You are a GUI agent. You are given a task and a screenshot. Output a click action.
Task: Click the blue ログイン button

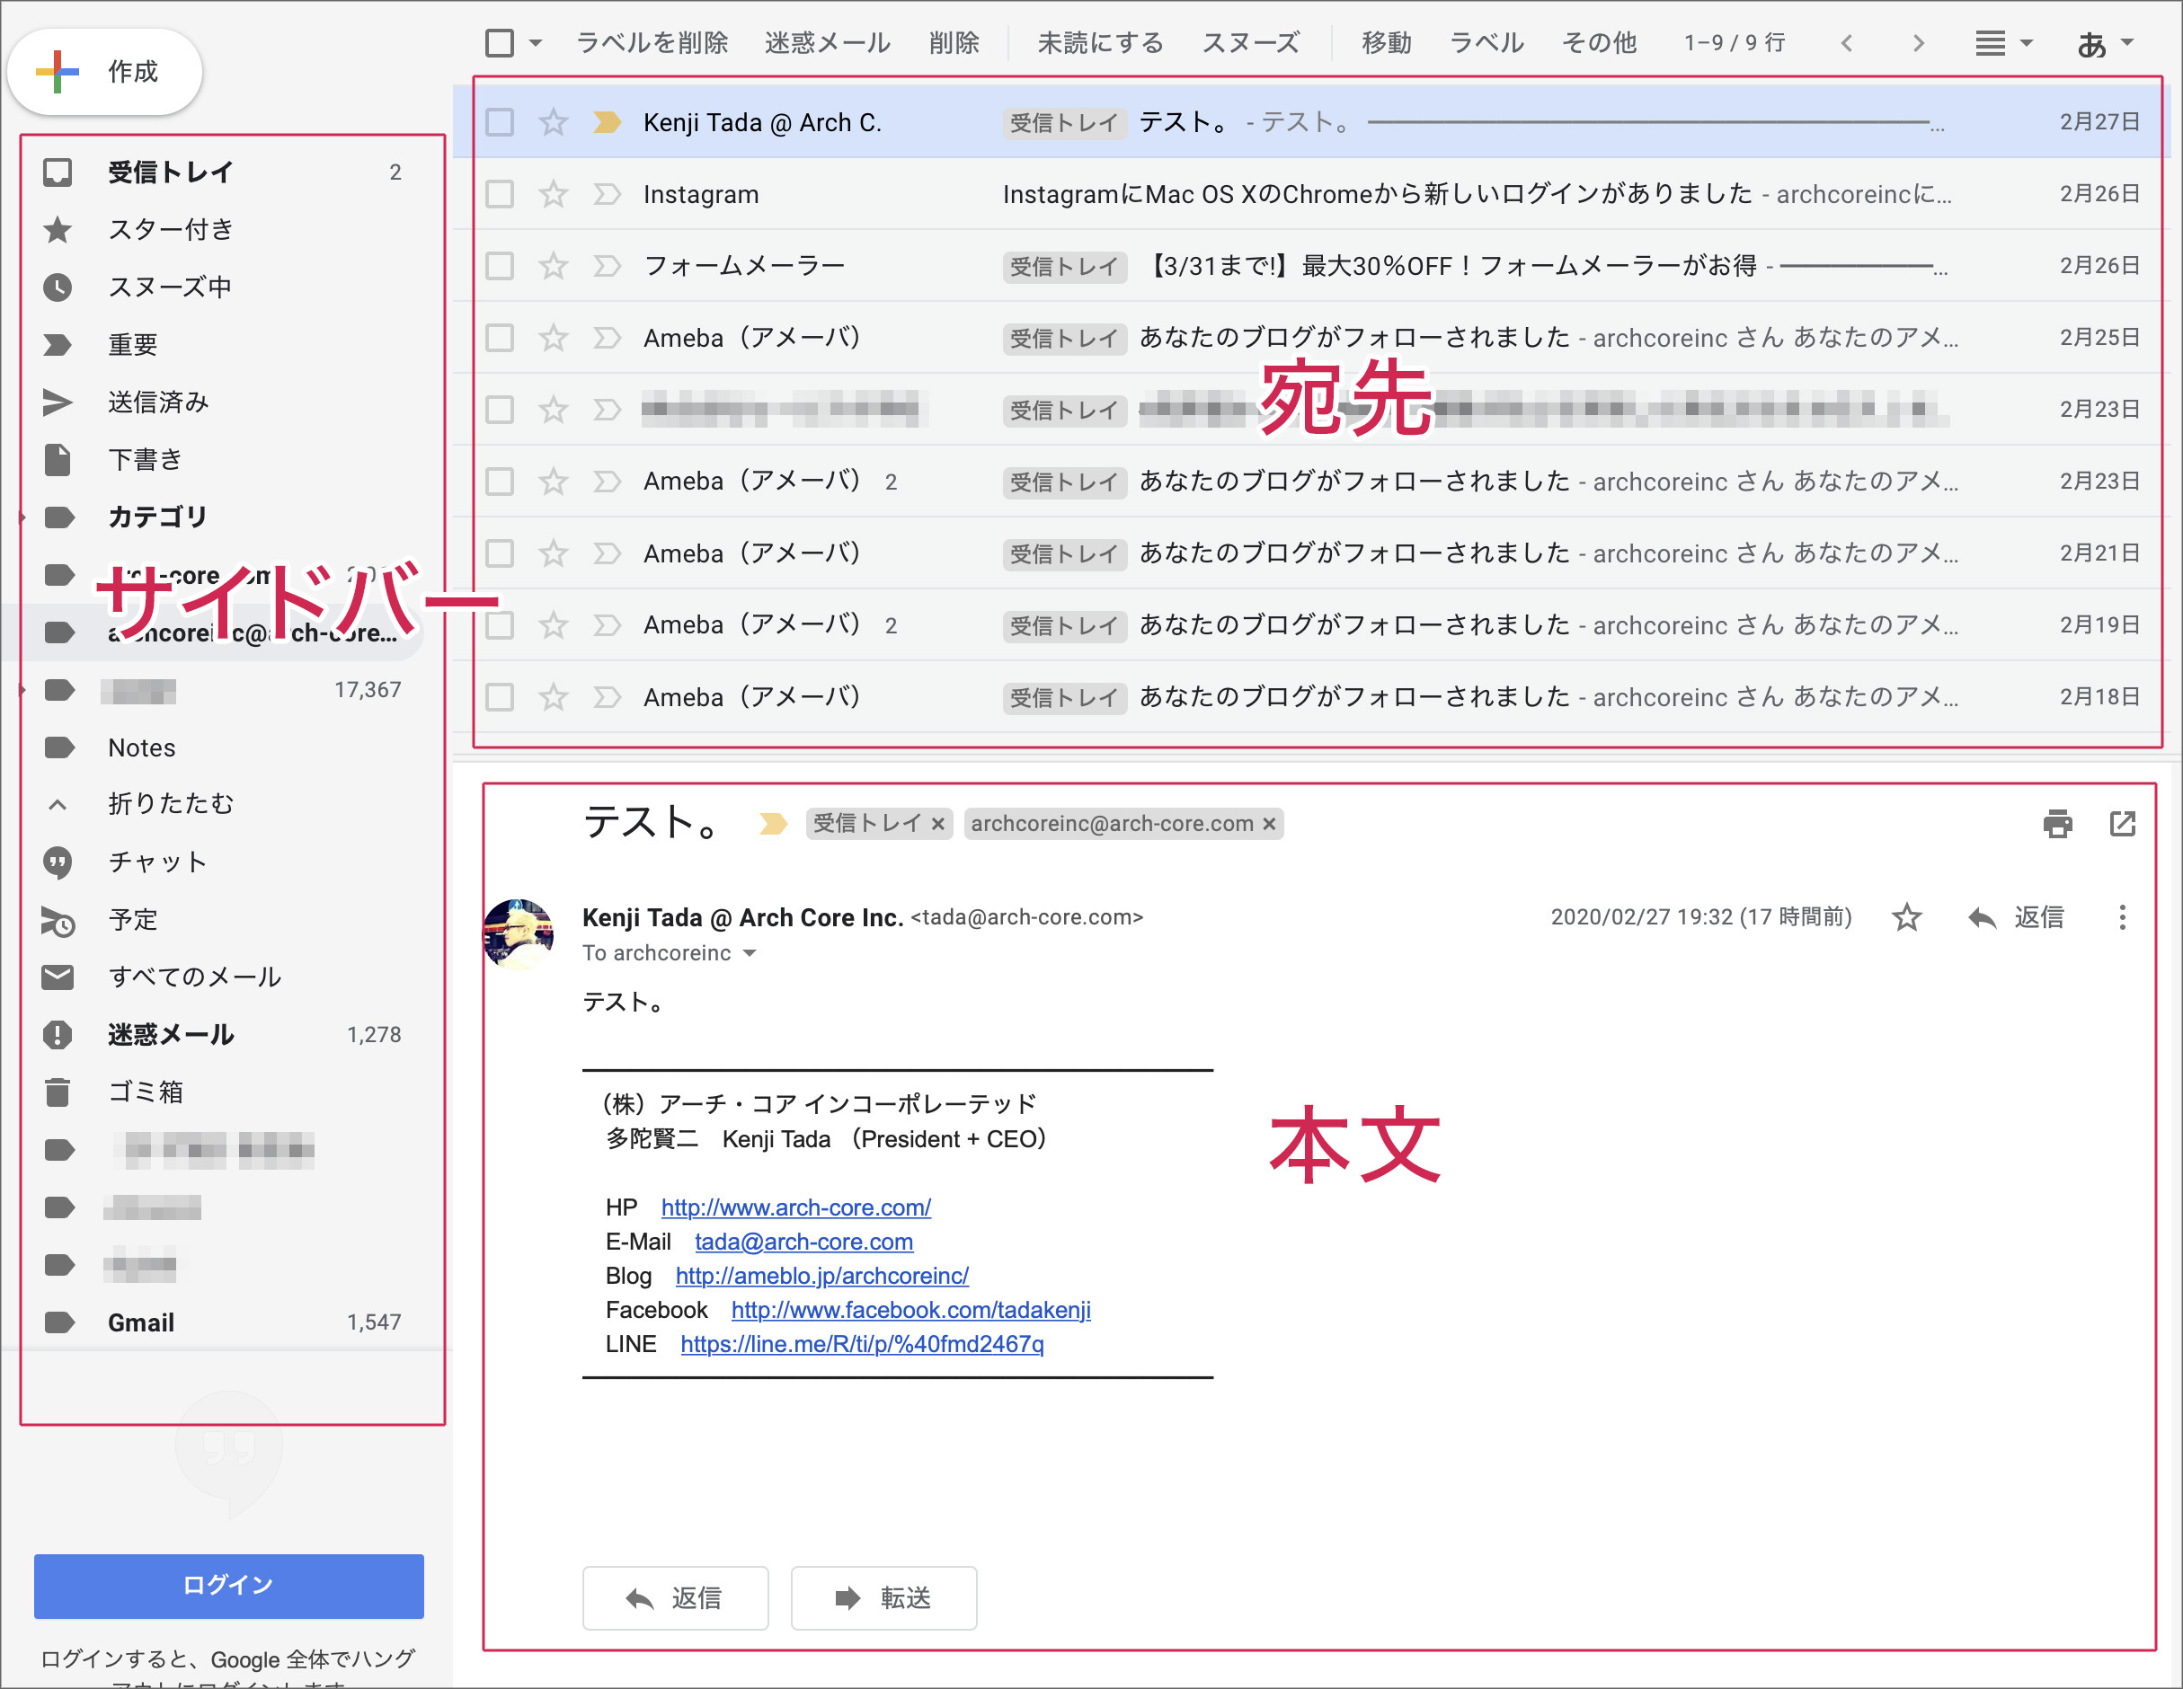(x=229, y=1585)
